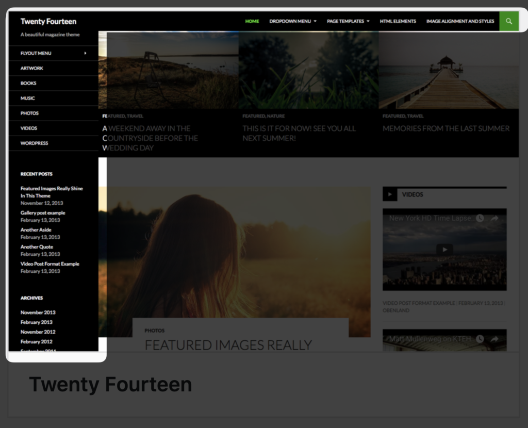Screen dimensions: 528x428
Task: Click the countryside swing featured thumbnail
Action: click(169, 70)
